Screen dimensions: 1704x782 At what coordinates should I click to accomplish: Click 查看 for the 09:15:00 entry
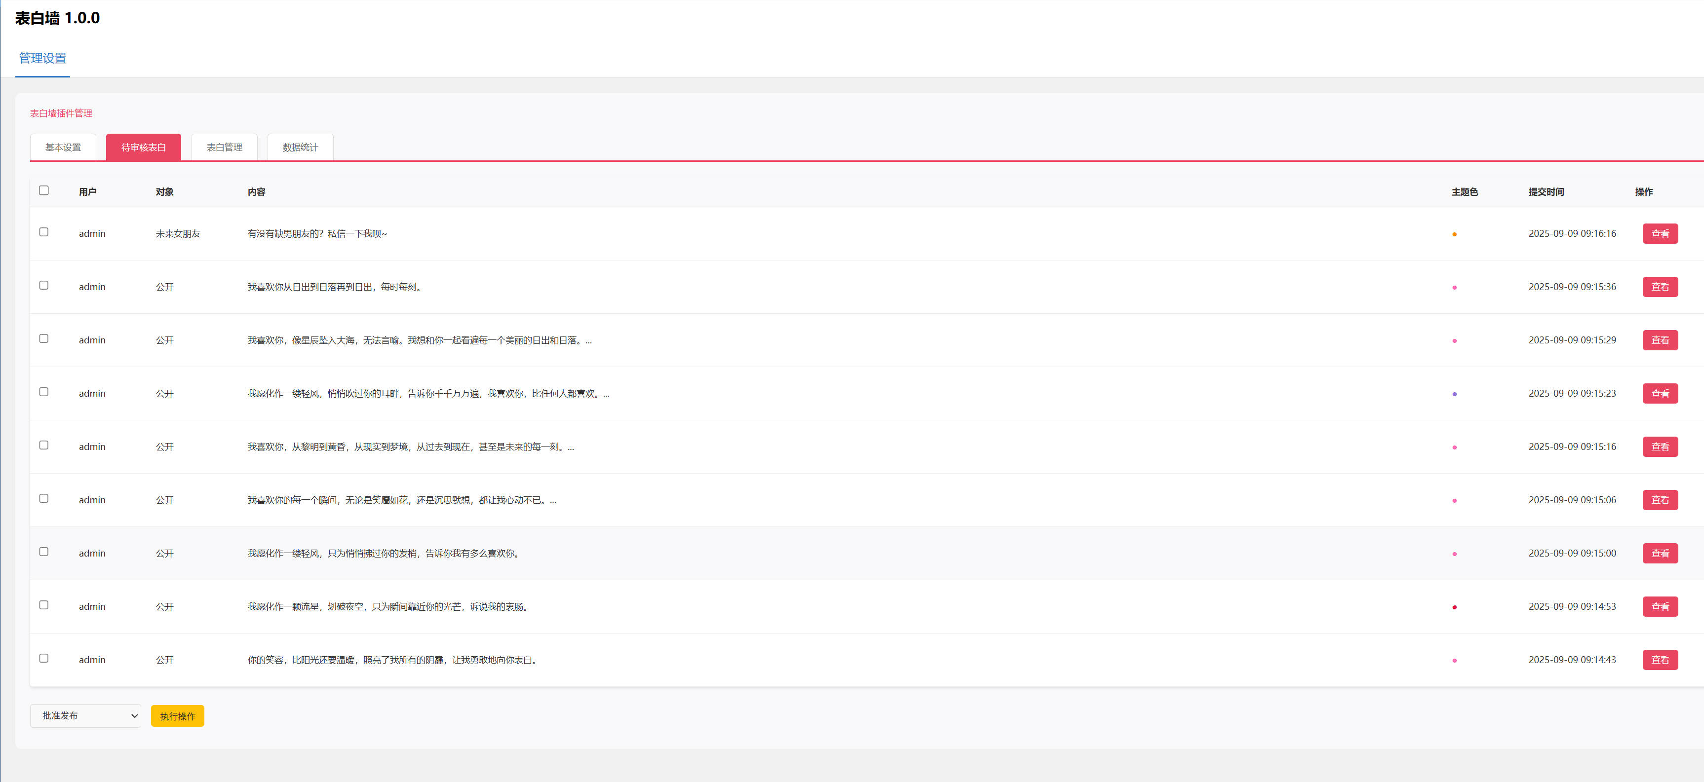1660,553
